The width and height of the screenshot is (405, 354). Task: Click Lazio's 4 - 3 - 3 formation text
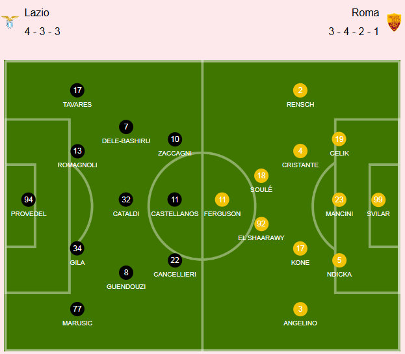coord(42,31)
